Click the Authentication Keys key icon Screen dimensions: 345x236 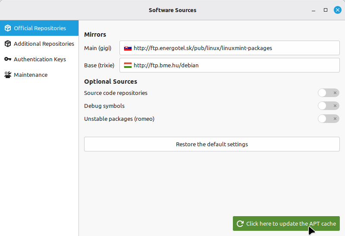8,59
